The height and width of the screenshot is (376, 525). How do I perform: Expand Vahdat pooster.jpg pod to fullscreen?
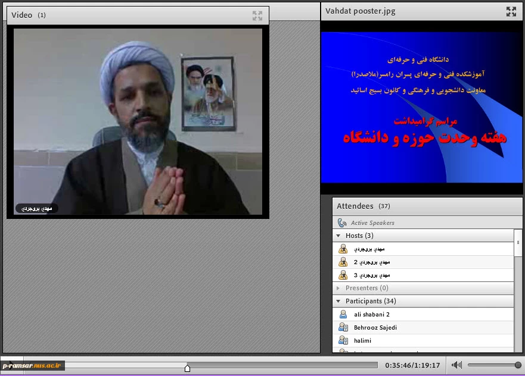pos(511,11)
